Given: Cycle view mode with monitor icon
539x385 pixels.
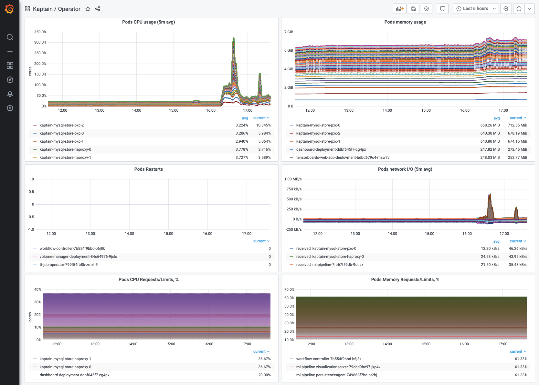Looking at the screenshot, I should pyautogui.click(x=443, y=9).
